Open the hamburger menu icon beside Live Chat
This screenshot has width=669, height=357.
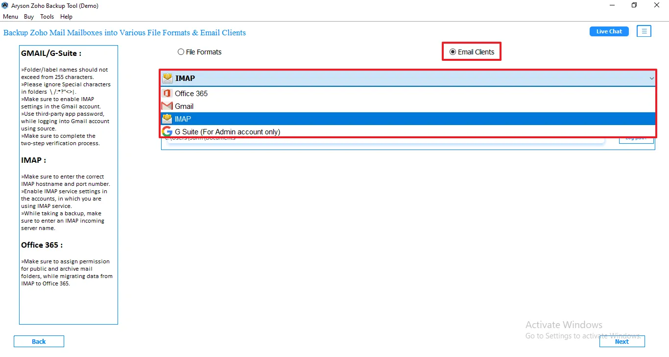point(644,31)
